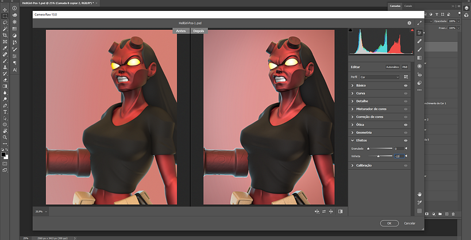Screen dimensions: 471x240
Task: Select the Crop tool in Photoshop toolbar
Action: pos(5,36)
